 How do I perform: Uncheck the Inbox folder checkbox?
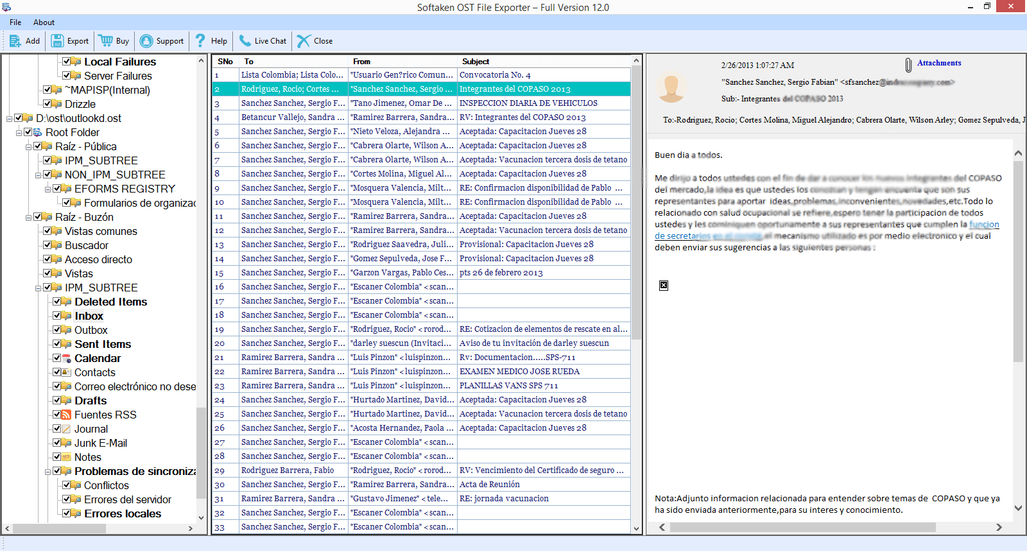point(57,316)
